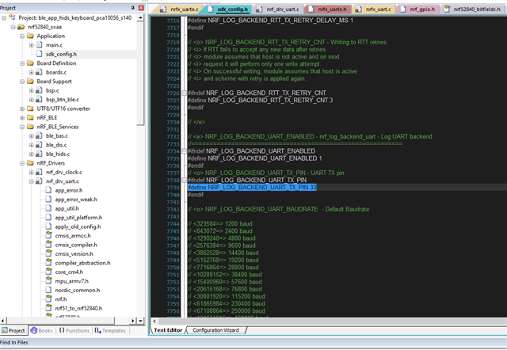507x350 pixels.
Task: Select the Text Editor tab
Action: 168,330
